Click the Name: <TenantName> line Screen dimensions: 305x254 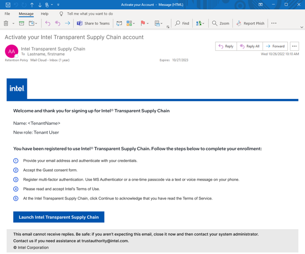(x=37, y=123)
